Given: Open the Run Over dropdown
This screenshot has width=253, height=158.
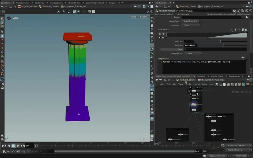Looking at the screenshot, I should (191, 25).
